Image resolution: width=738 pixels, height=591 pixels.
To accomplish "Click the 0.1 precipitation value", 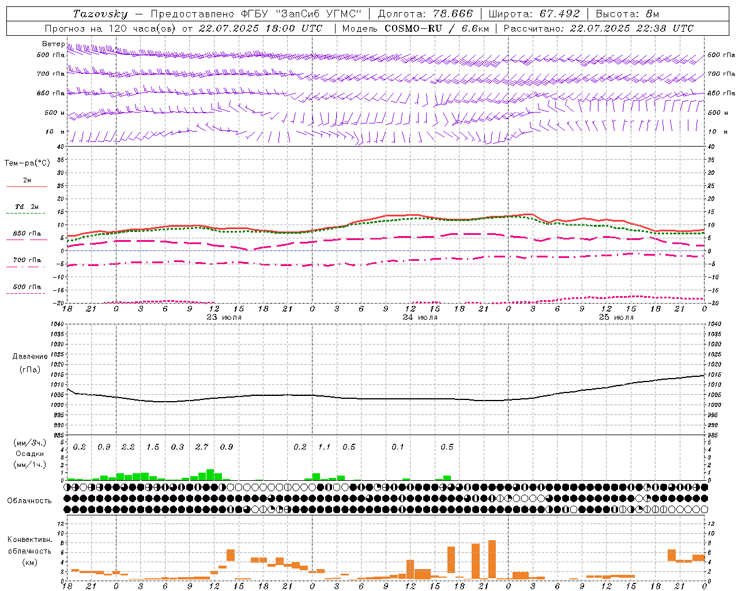I will 398,447.
